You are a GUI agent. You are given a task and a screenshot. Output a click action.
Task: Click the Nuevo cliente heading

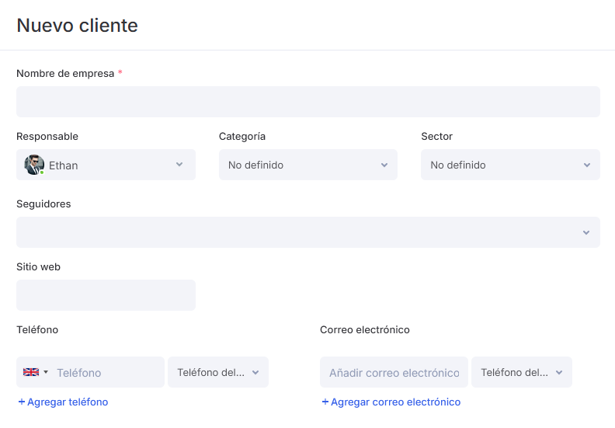[x=78, y=26]
